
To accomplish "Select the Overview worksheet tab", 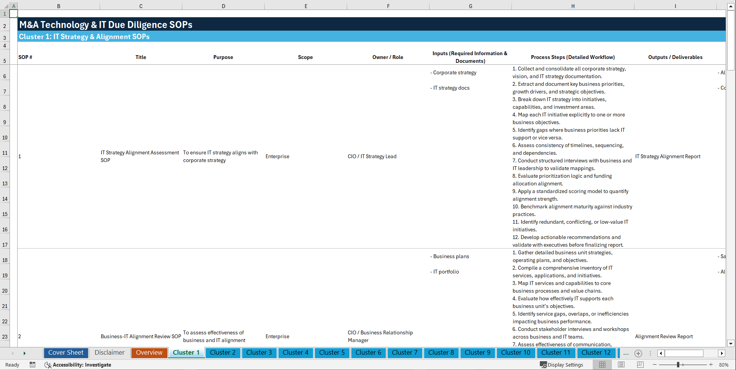I will (149, 353).
